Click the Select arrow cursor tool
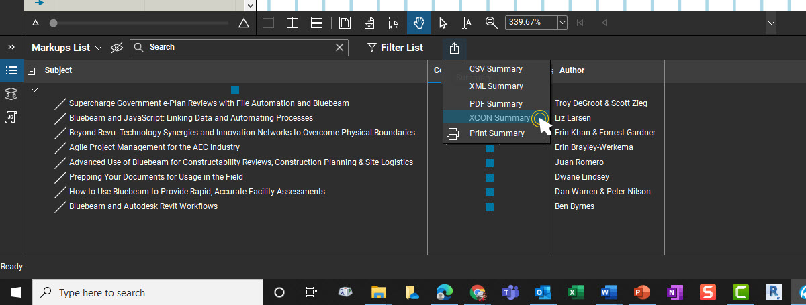The height and width of the screenshot is (305, 806). pyautogui.click(x=443, y=23)
